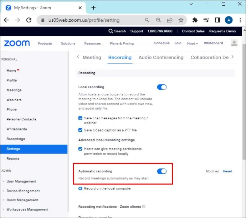The height and width of the screenshot is (218, 246).
Task: Open Meetings in sidebar
Action: click(14, 90)
